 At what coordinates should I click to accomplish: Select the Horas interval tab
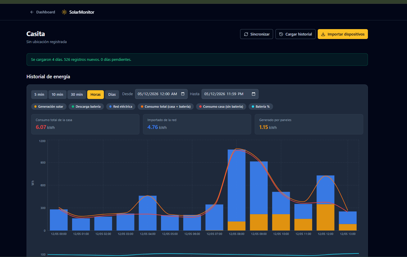[x=95, y=95]
